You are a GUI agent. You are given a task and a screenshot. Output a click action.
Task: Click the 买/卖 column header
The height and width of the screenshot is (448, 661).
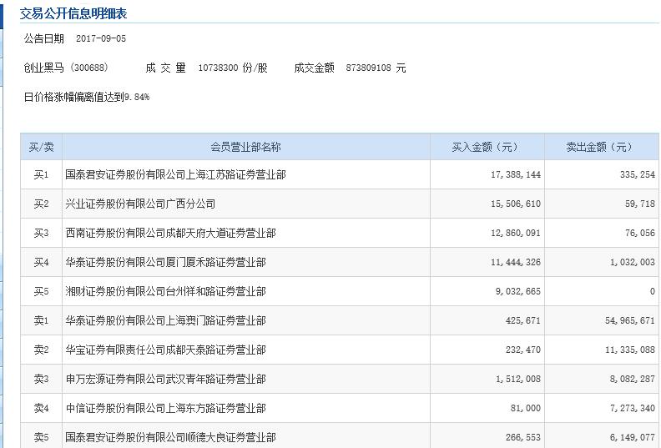coord(42,147)
